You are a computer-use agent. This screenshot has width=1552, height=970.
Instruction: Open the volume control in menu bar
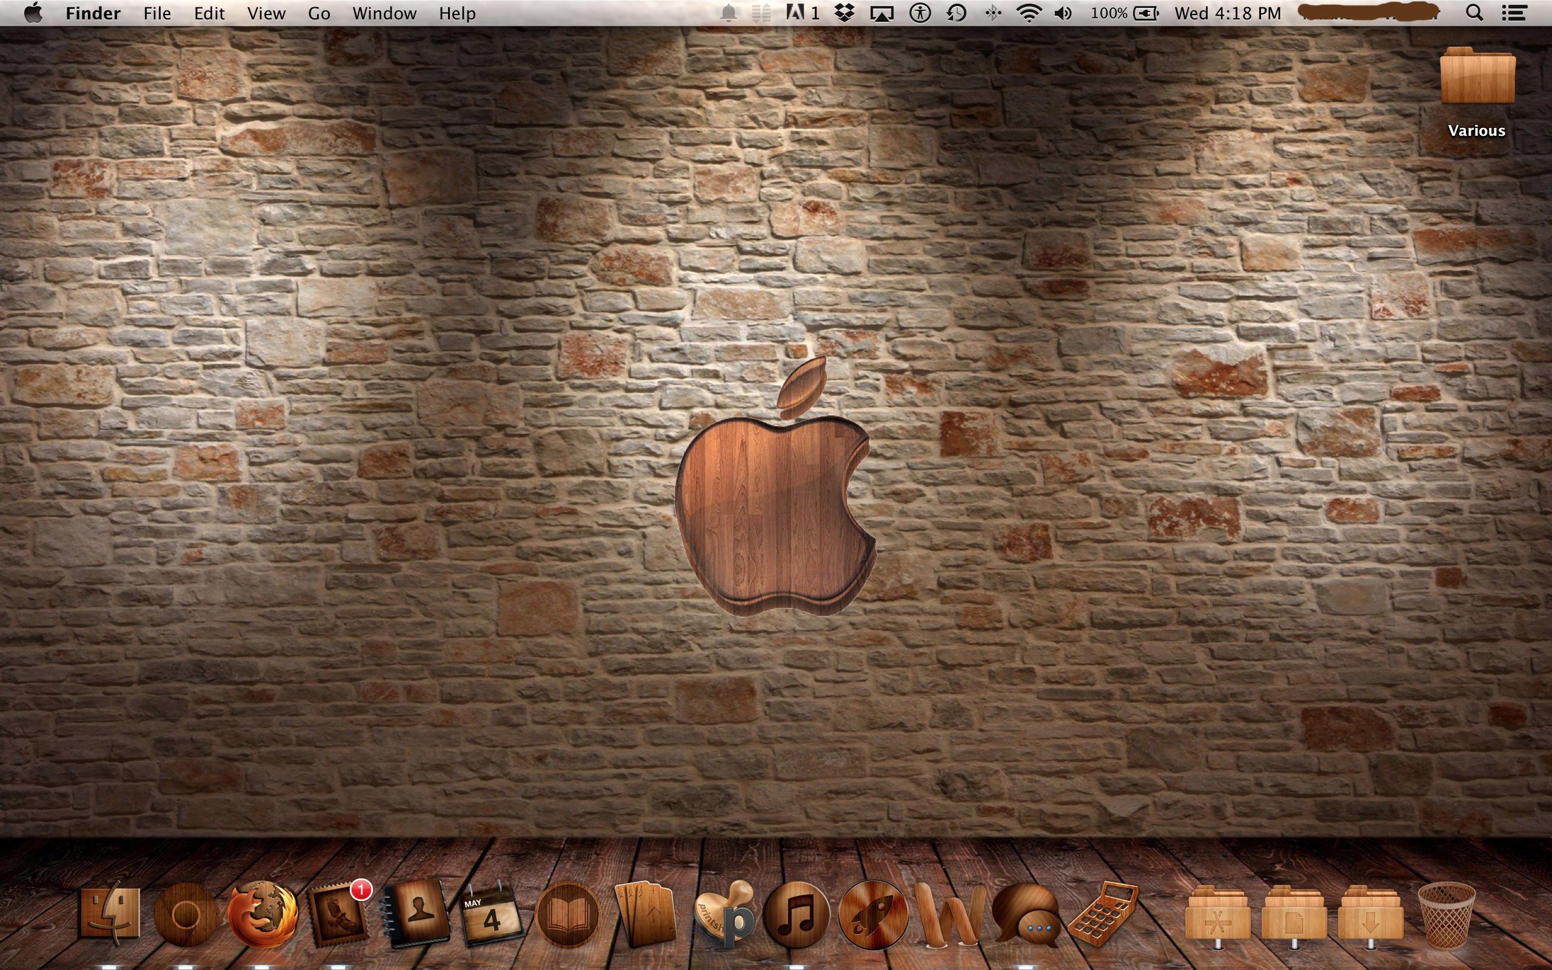tap(1063, 13)
